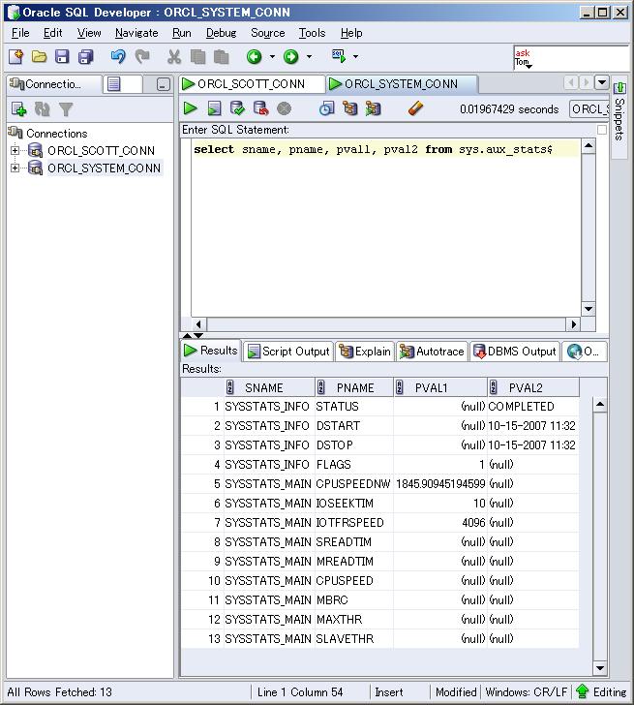This screenshot has width=634, height=705.
Task: Open a file with the folder icon
Action: coord(39,56)
